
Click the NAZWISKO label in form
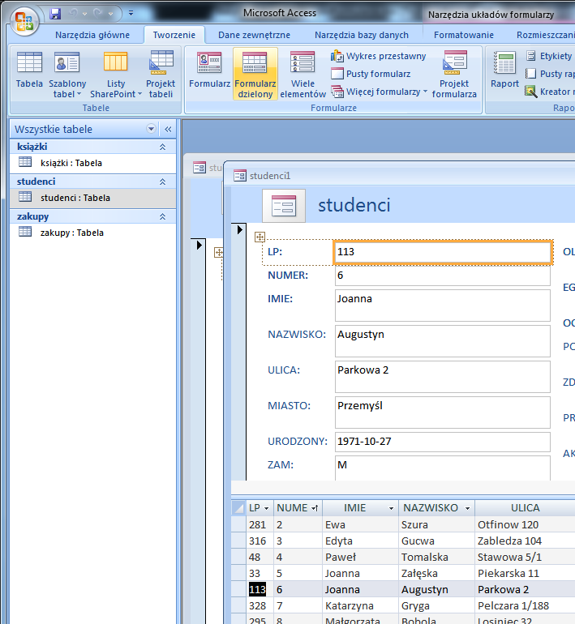297,334
